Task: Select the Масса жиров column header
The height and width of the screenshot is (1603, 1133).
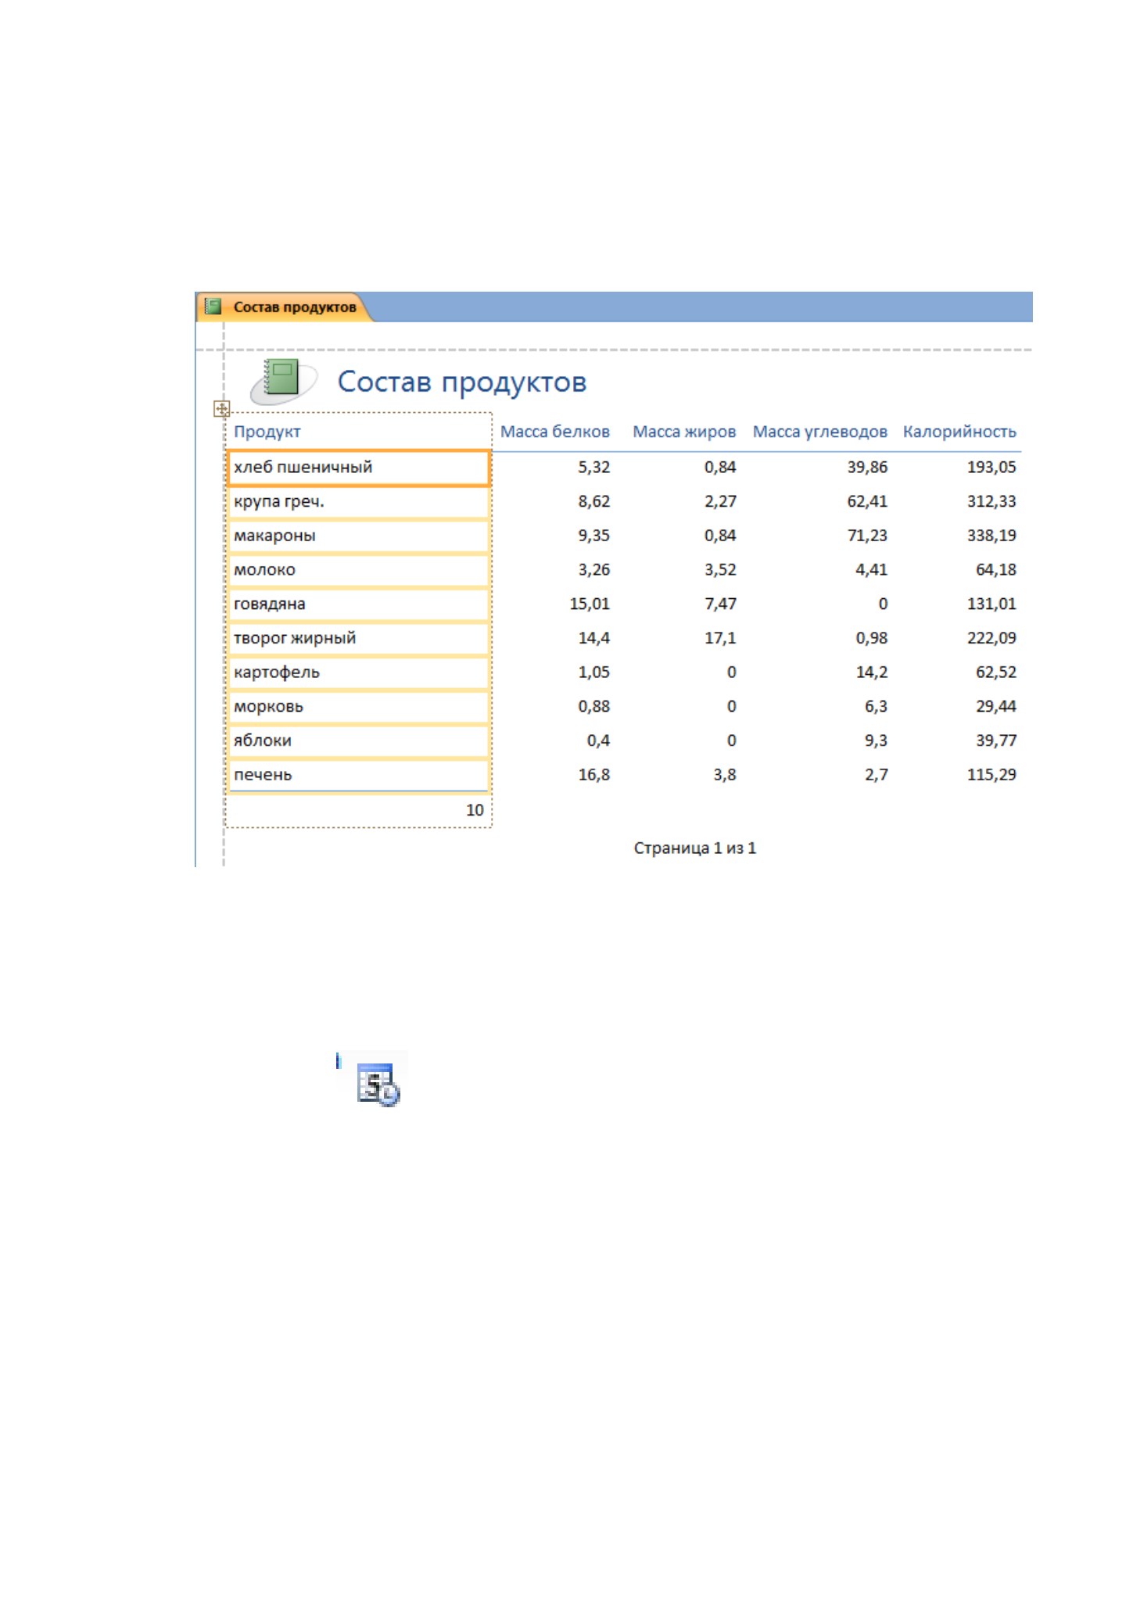Action: click(x=684, y=432)
